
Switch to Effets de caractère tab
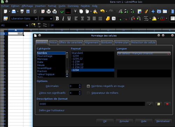[x=71, y=43]
